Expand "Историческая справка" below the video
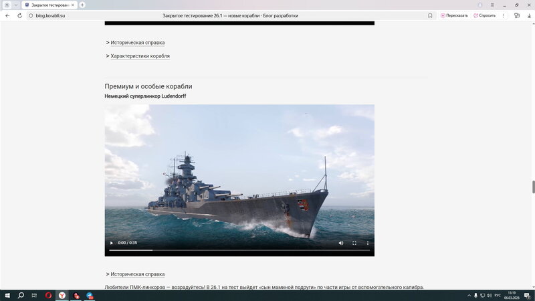Viewport: 535px width, 301px height. (137, 274)
